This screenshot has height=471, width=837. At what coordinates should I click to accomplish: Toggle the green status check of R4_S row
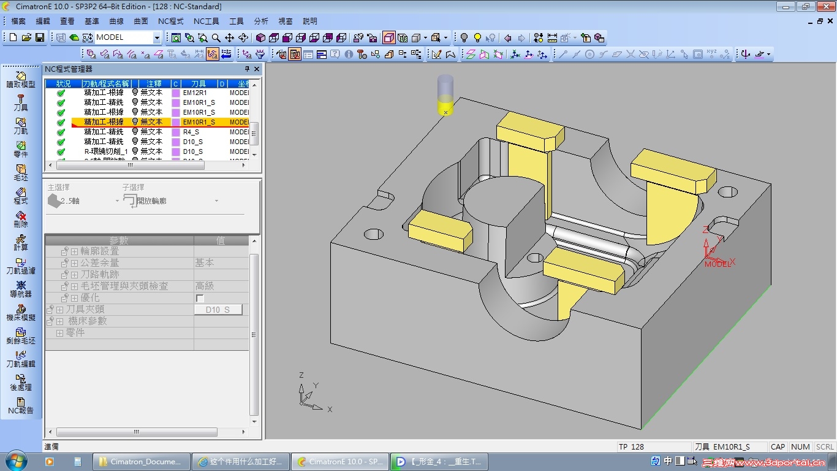tap(61, 132)
